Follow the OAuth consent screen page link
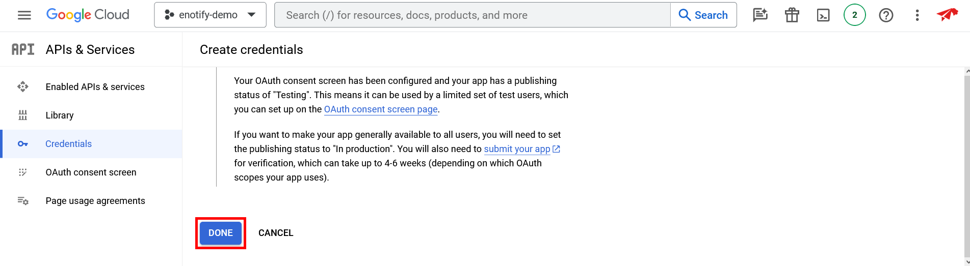Viewport: 970px width, 266px height. (x=381, y=109)
